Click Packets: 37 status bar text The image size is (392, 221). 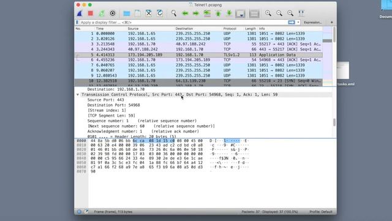269,212
